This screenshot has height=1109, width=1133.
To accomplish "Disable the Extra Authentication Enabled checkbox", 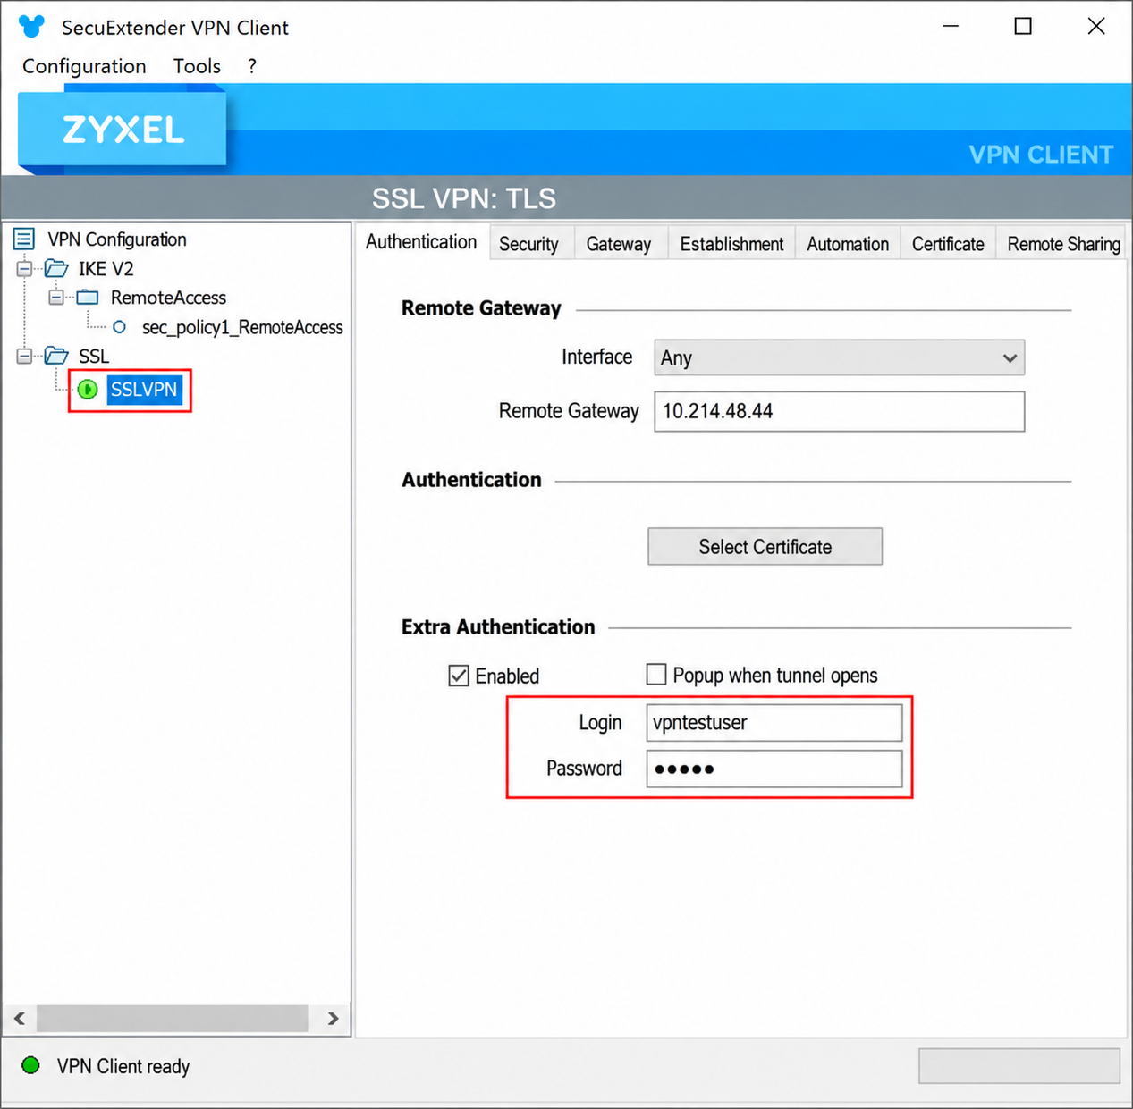I will point(459,676).
